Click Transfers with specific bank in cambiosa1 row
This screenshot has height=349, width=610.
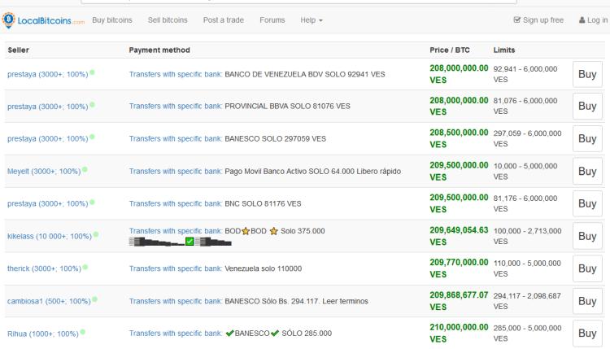(176, 301)
